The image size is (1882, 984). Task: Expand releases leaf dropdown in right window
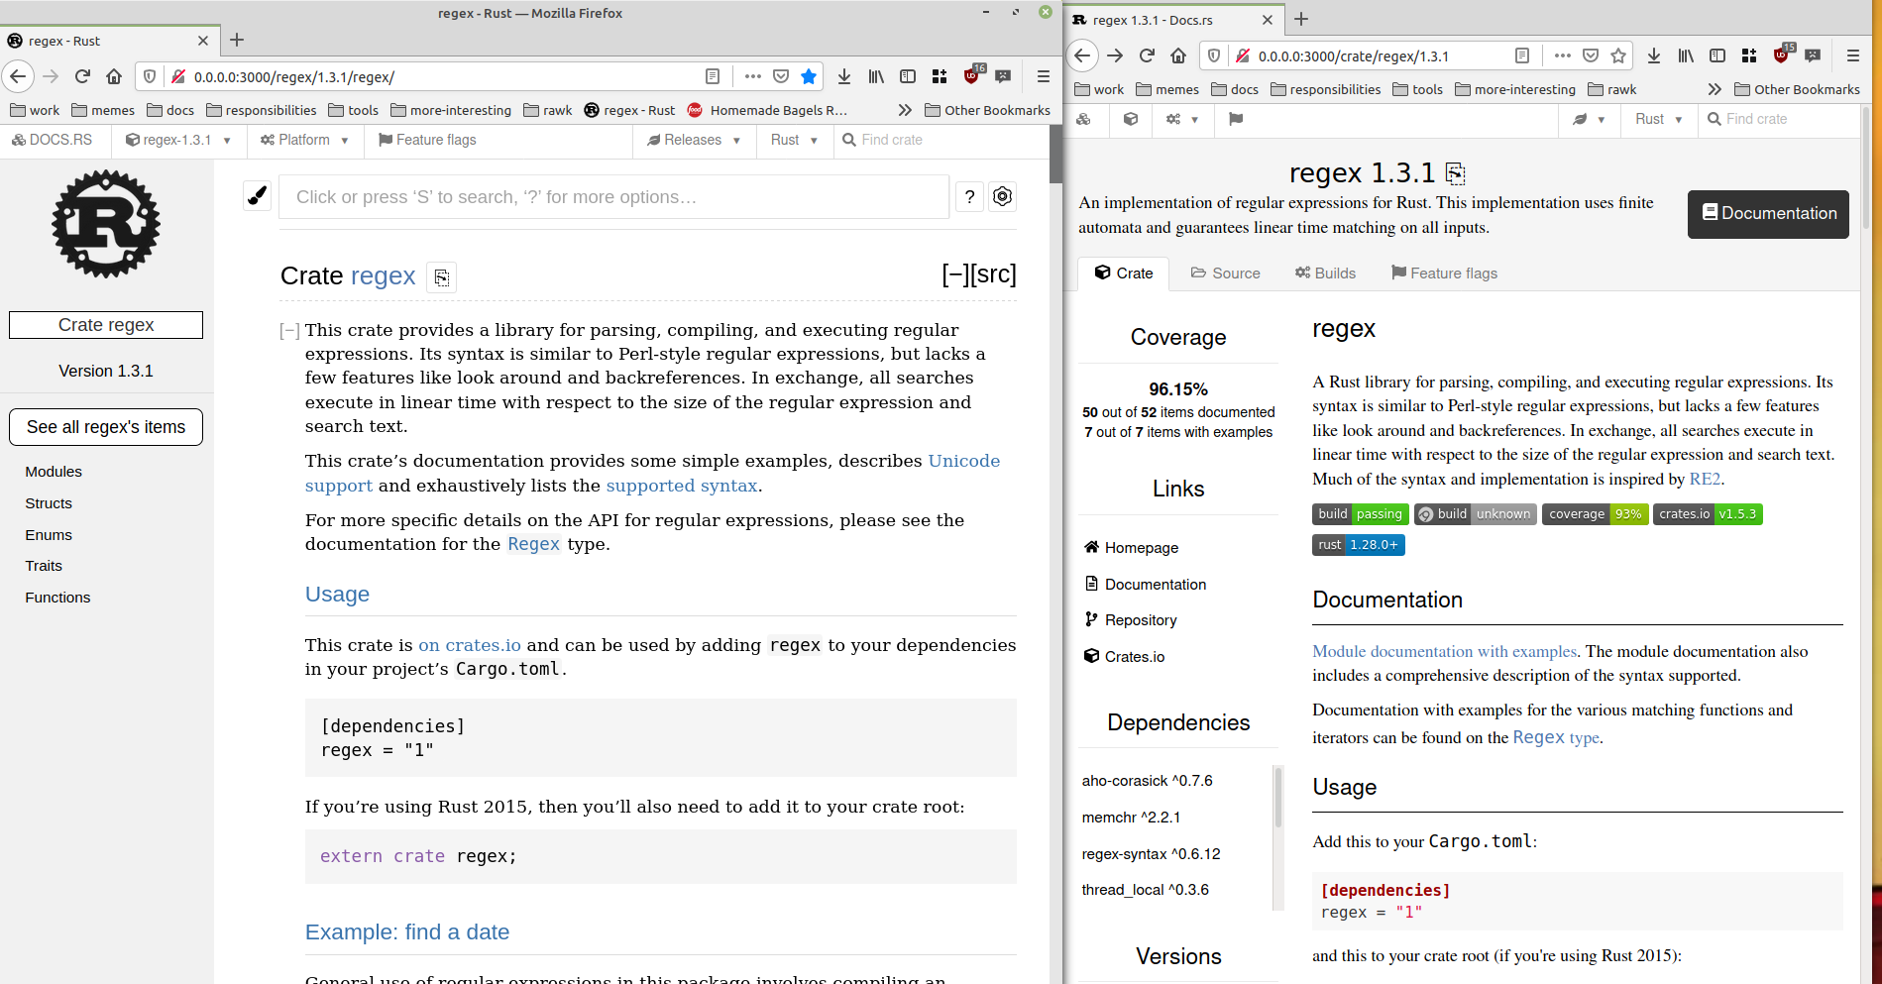click(x=1588, y=119)
